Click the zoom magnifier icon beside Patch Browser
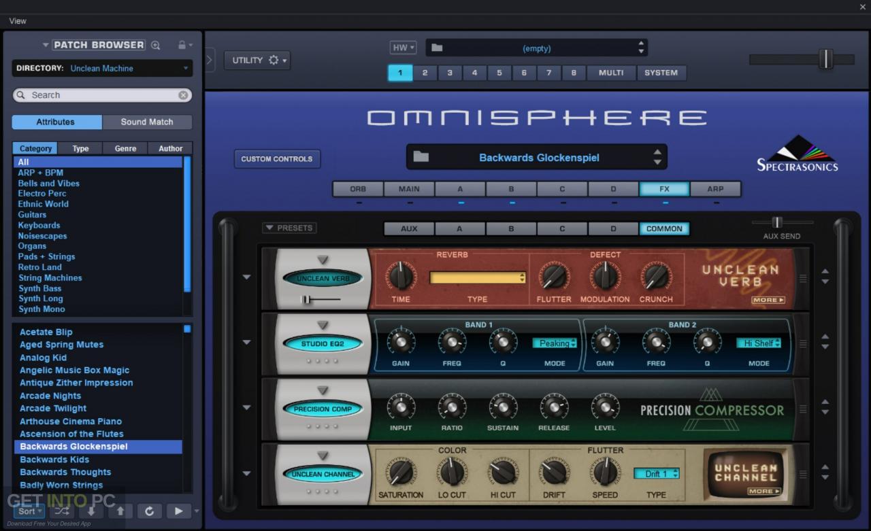The width and height of the screenshot is (871, 531). coord(155,45)
